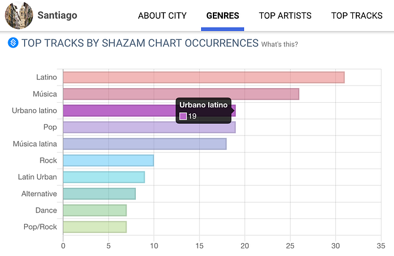The width and height of the screenshot is (394, 256).
Task: Select the Alternative genre bar
Action: click(99, 194)
